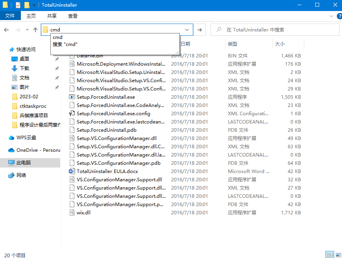342x258 pixels.
Task: Open address bar history dropdown
Action: (x=187, y=29)
